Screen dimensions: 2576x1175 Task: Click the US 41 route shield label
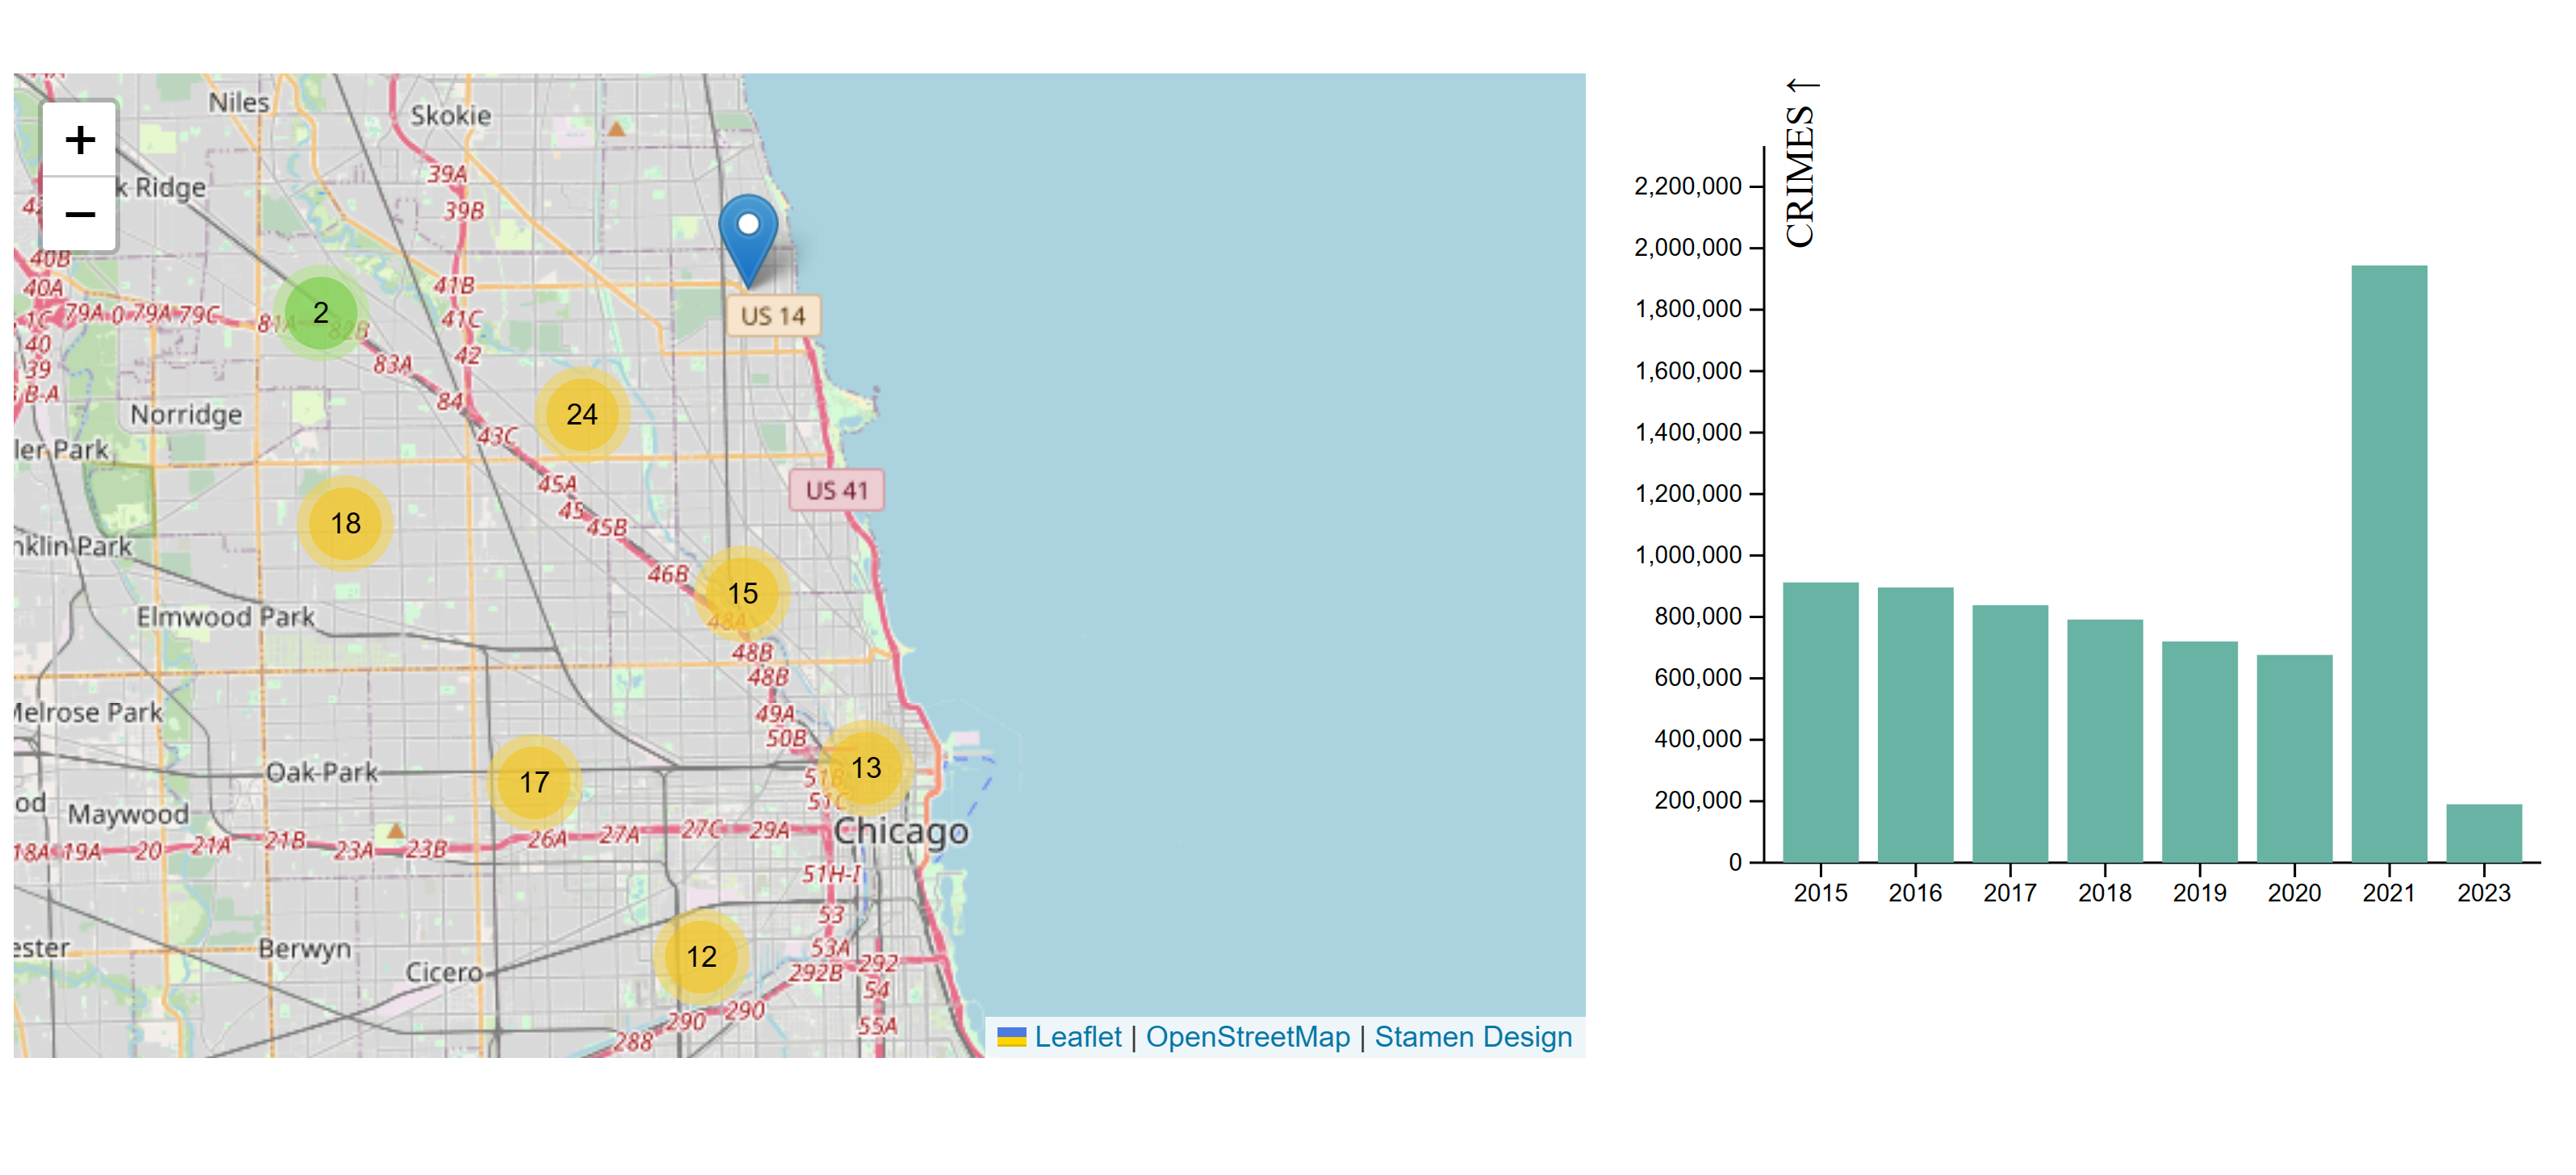[838, 490]
